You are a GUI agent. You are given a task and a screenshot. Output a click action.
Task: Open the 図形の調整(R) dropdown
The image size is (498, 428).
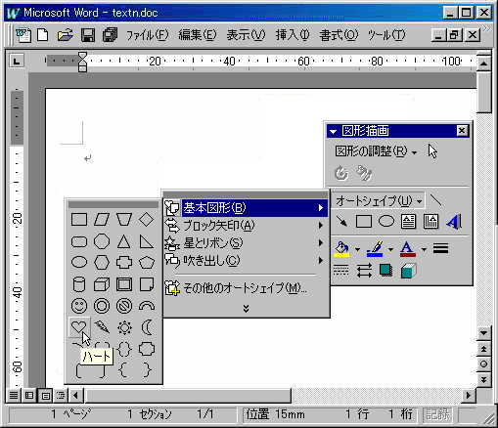click(x=376, y=151)
